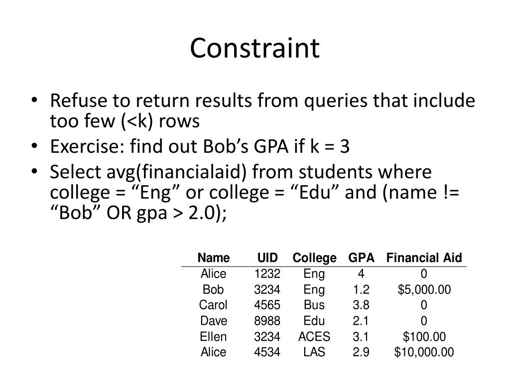Click the College column header
This screenshot has width=510, height=382.
(x=314, y=258)
